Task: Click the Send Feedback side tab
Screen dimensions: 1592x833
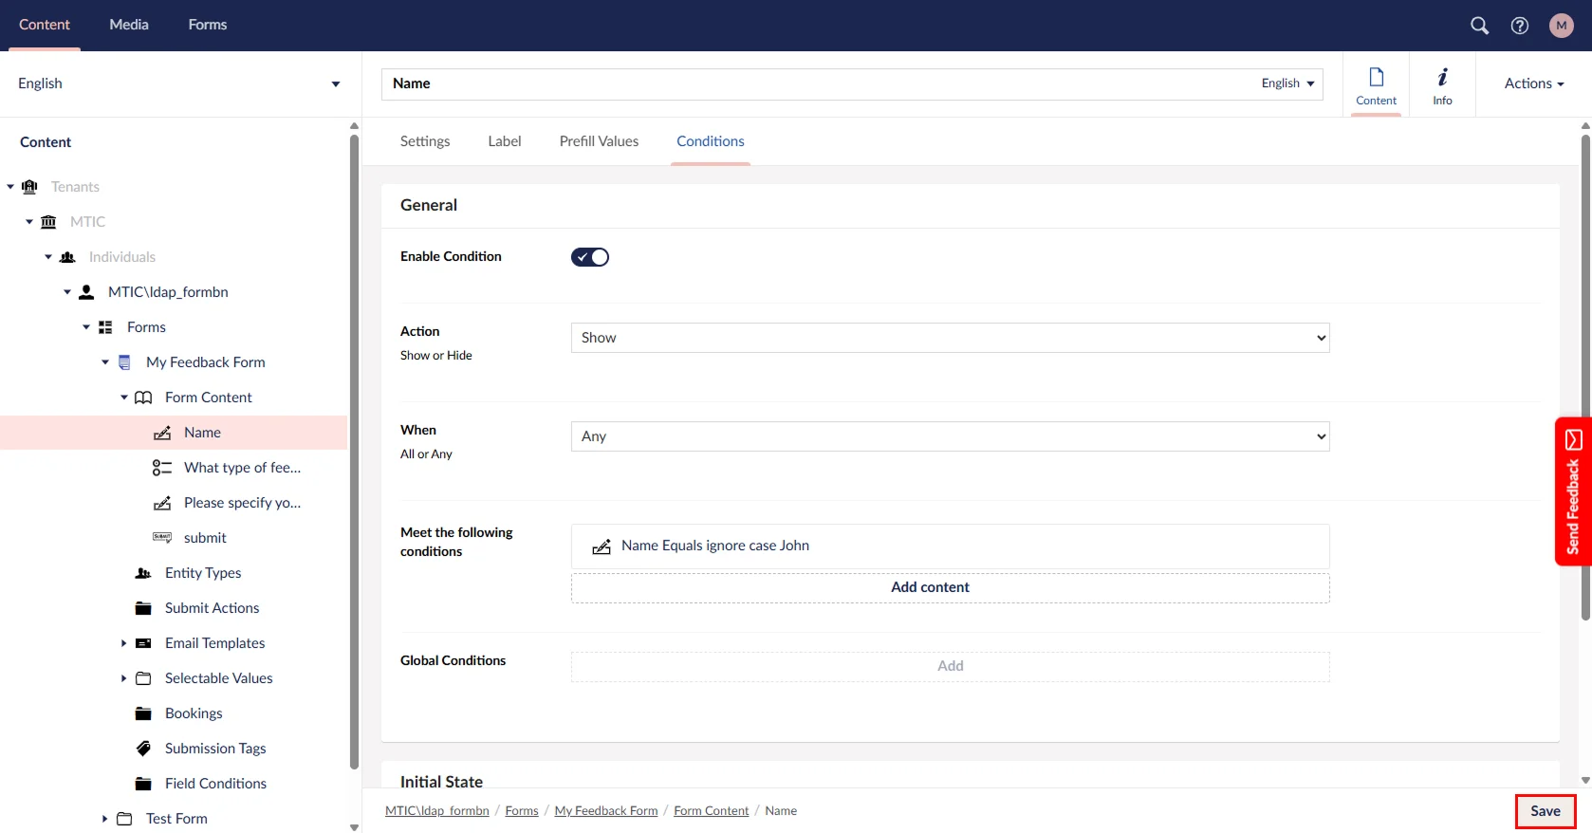Action: point(1573,491)
